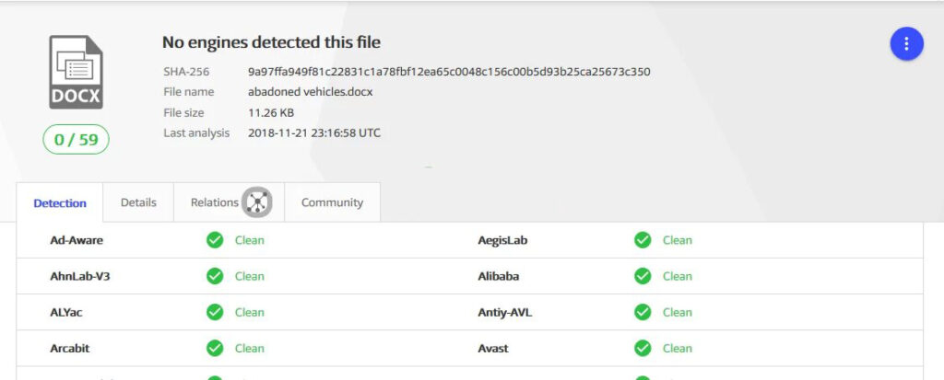Click the Alibaba green checkmark icon

click(x=643, y=276)
